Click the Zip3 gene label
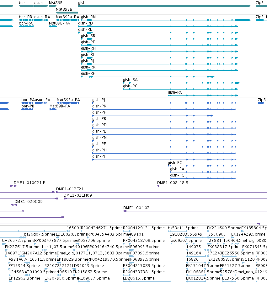This screenshot has height=283, width=267. pyautogui.click(x=259, y=3)
